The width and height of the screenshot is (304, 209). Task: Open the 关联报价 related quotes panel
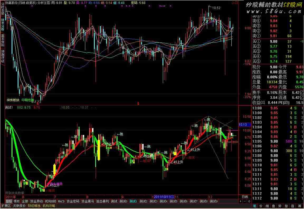pos(19,206)
